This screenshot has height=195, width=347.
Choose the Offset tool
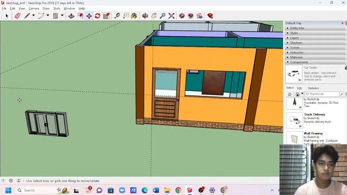point(80,16)
